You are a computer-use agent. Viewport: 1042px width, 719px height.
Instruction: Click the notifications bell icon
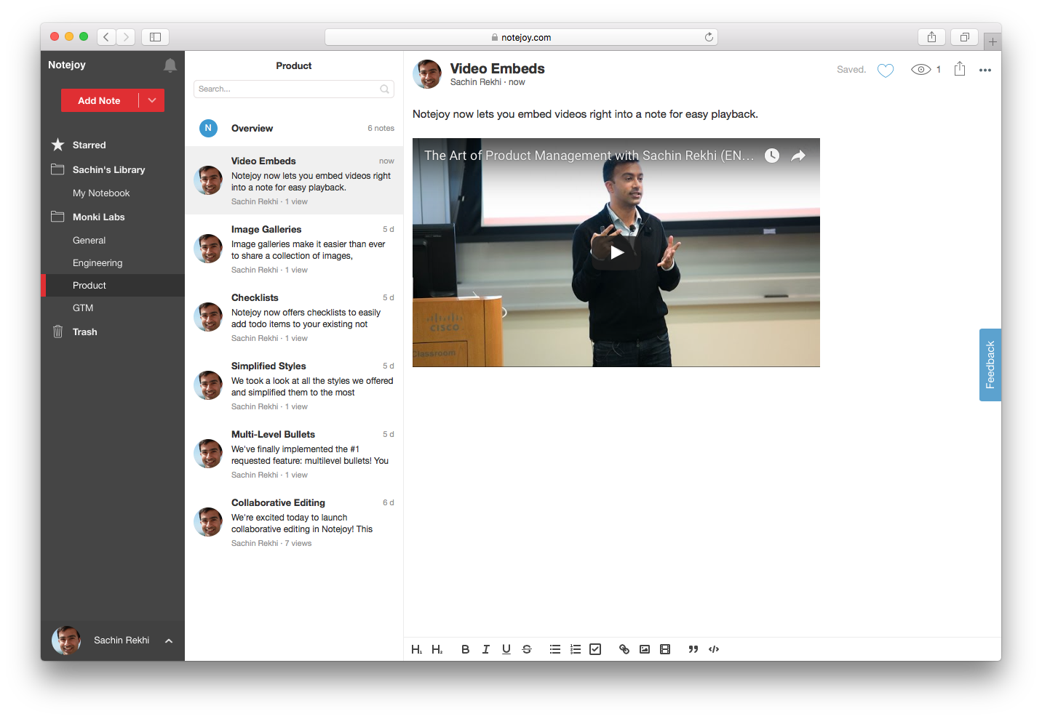pos(170,65)
